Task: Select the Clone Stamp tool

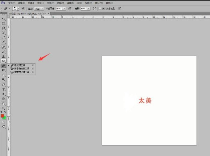Action: [x=4, y=56]
